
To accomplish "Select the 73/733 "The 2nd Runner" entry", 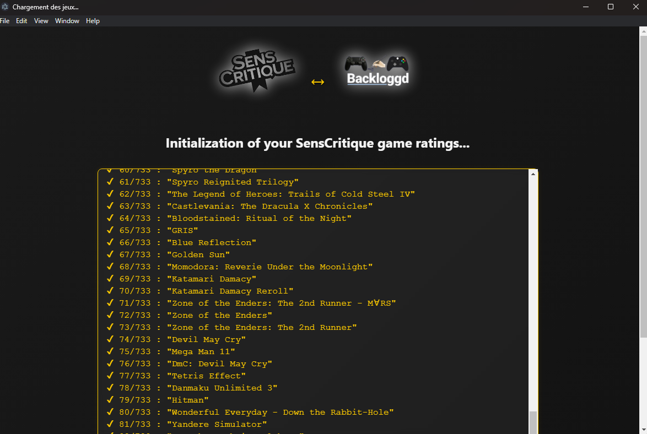I will pyautogui.click(x=231, y=327).
